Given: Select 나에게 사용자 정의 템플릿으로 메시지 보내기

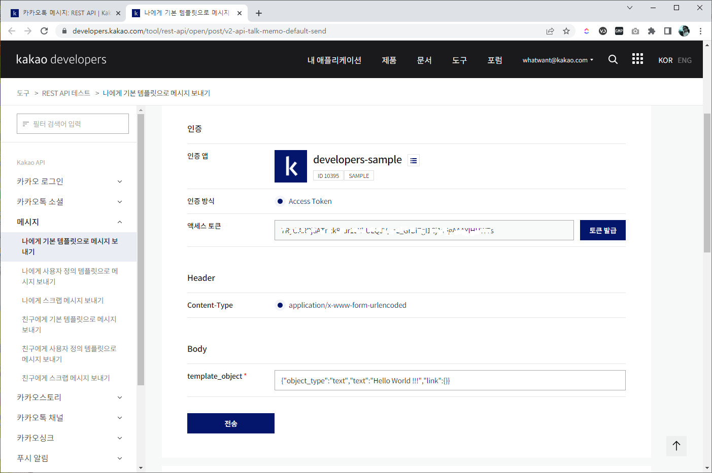Looking at the screenshot, I should [x=70, y=276].
